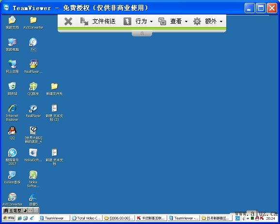
Task: Select the QQ医生 shield shortcut
Action: [33, 89]
